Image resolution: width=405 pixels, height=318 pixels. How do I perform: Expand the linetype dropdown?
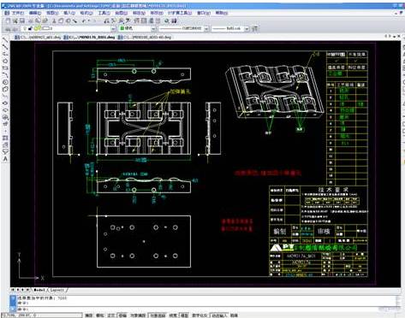click(x=206, y=29)
